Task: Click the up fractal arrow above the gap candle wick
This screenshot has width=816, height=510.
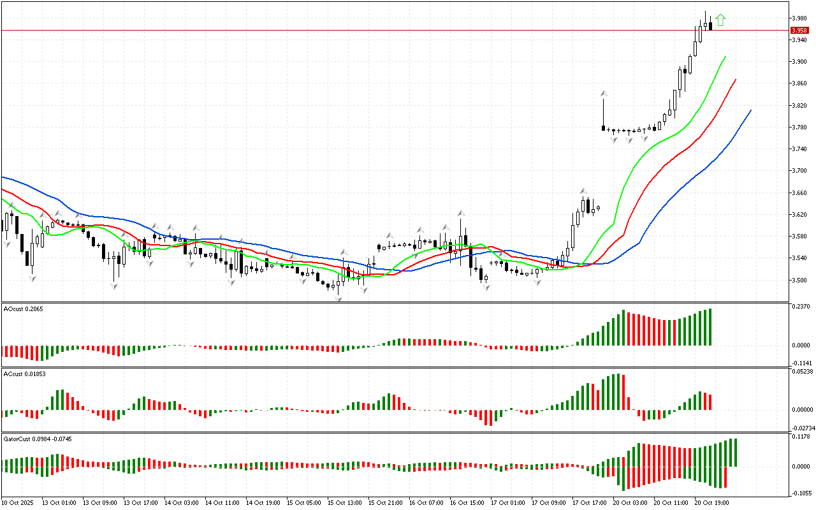Action: tap(603, 94)
